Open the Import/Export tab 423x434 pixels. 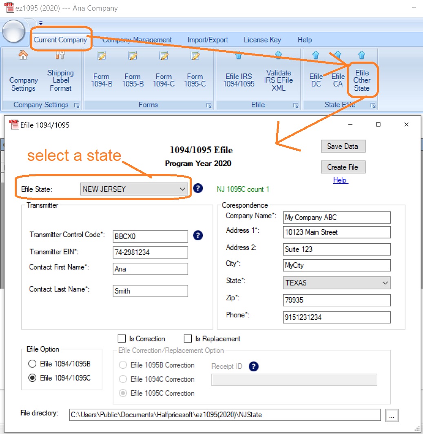pos(208,40)
